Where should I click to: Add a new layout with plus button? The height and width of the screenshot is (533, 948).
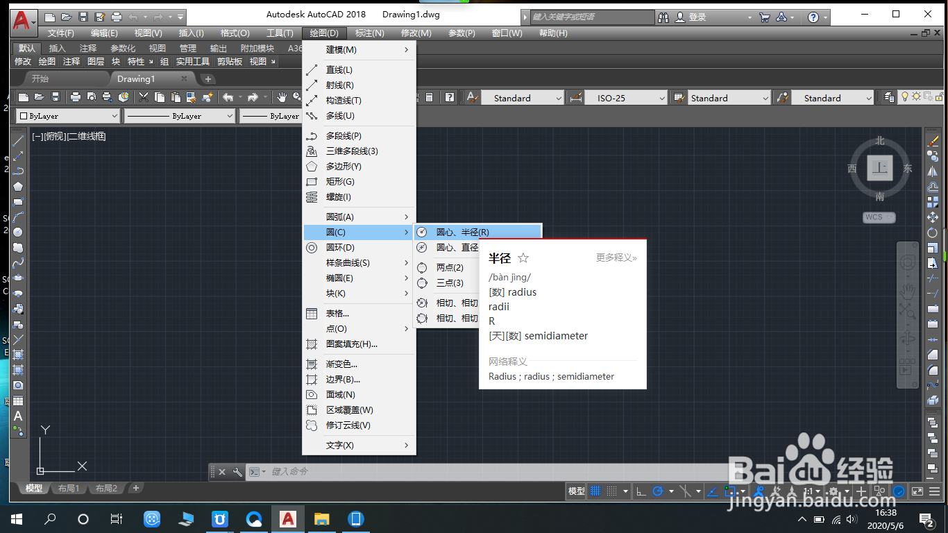click(x=136, y=489)
